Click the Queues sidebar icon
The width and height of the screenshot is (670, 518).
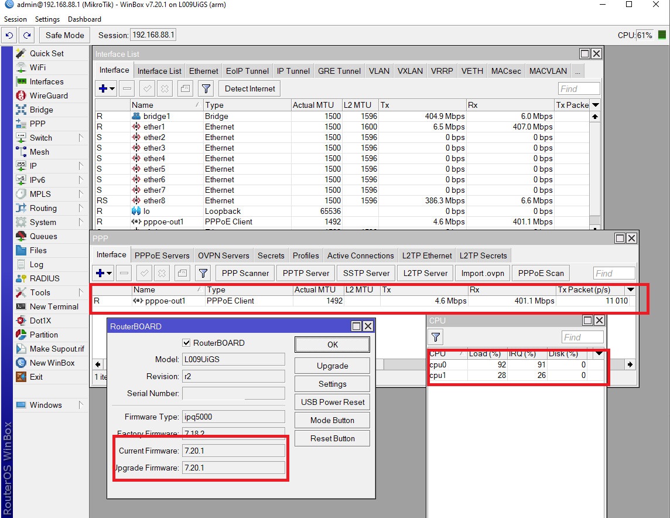21,236
